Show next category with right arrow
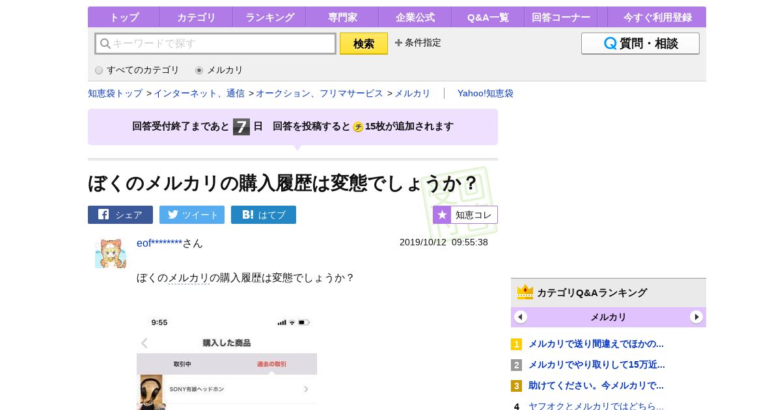This screenshot has width=781, height=410. 696,317
